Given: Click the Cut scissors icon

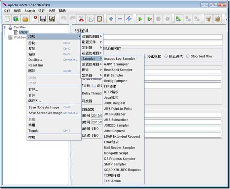Looking at the screenshot, I should [81, 19].
